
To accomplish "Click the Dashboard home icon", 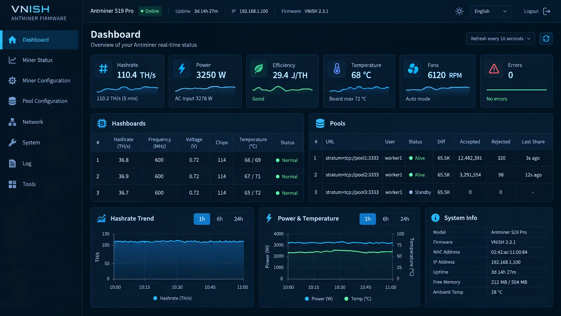I will click(12, 40).
